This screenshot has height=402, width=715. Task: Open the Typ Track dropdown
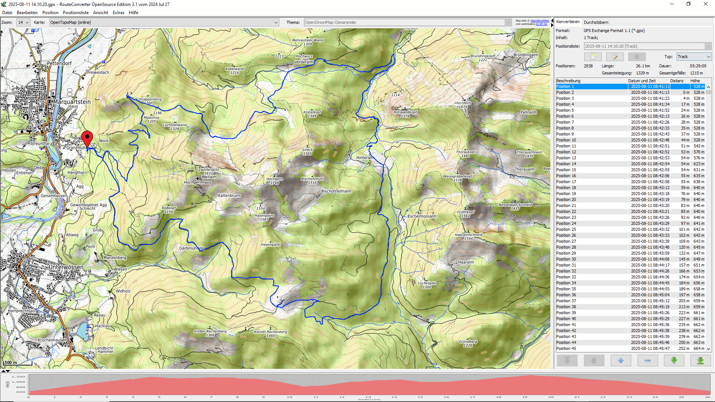point(694,57)
